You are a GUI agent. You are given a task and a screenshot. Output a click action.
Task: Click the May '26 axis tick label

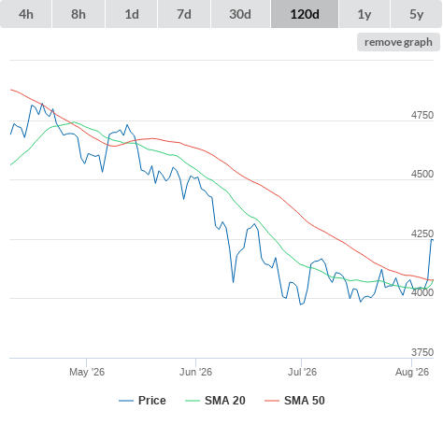[x=87, y=372]
